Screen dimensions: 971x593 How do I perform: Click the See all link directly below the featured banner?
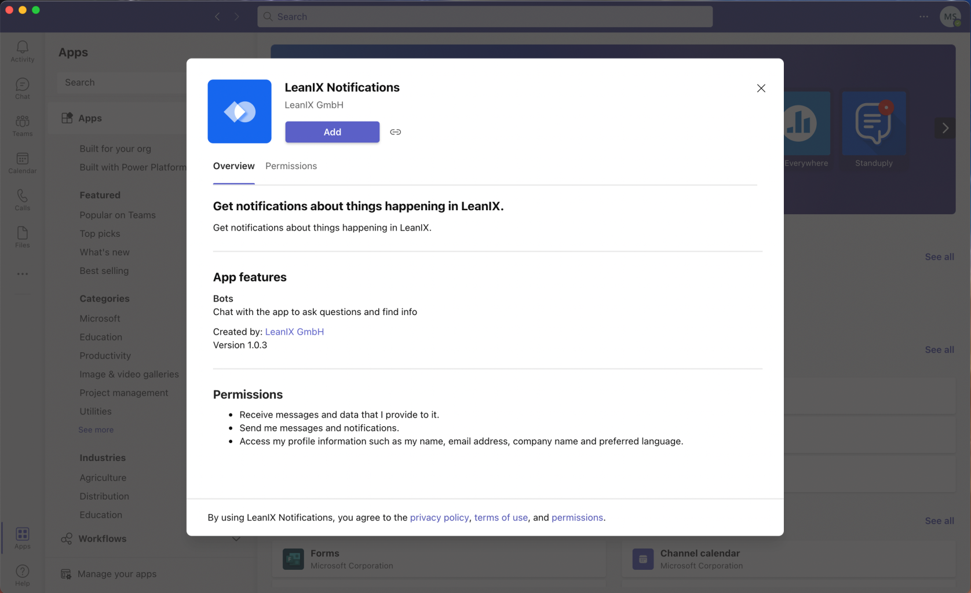tap(939, 257)
